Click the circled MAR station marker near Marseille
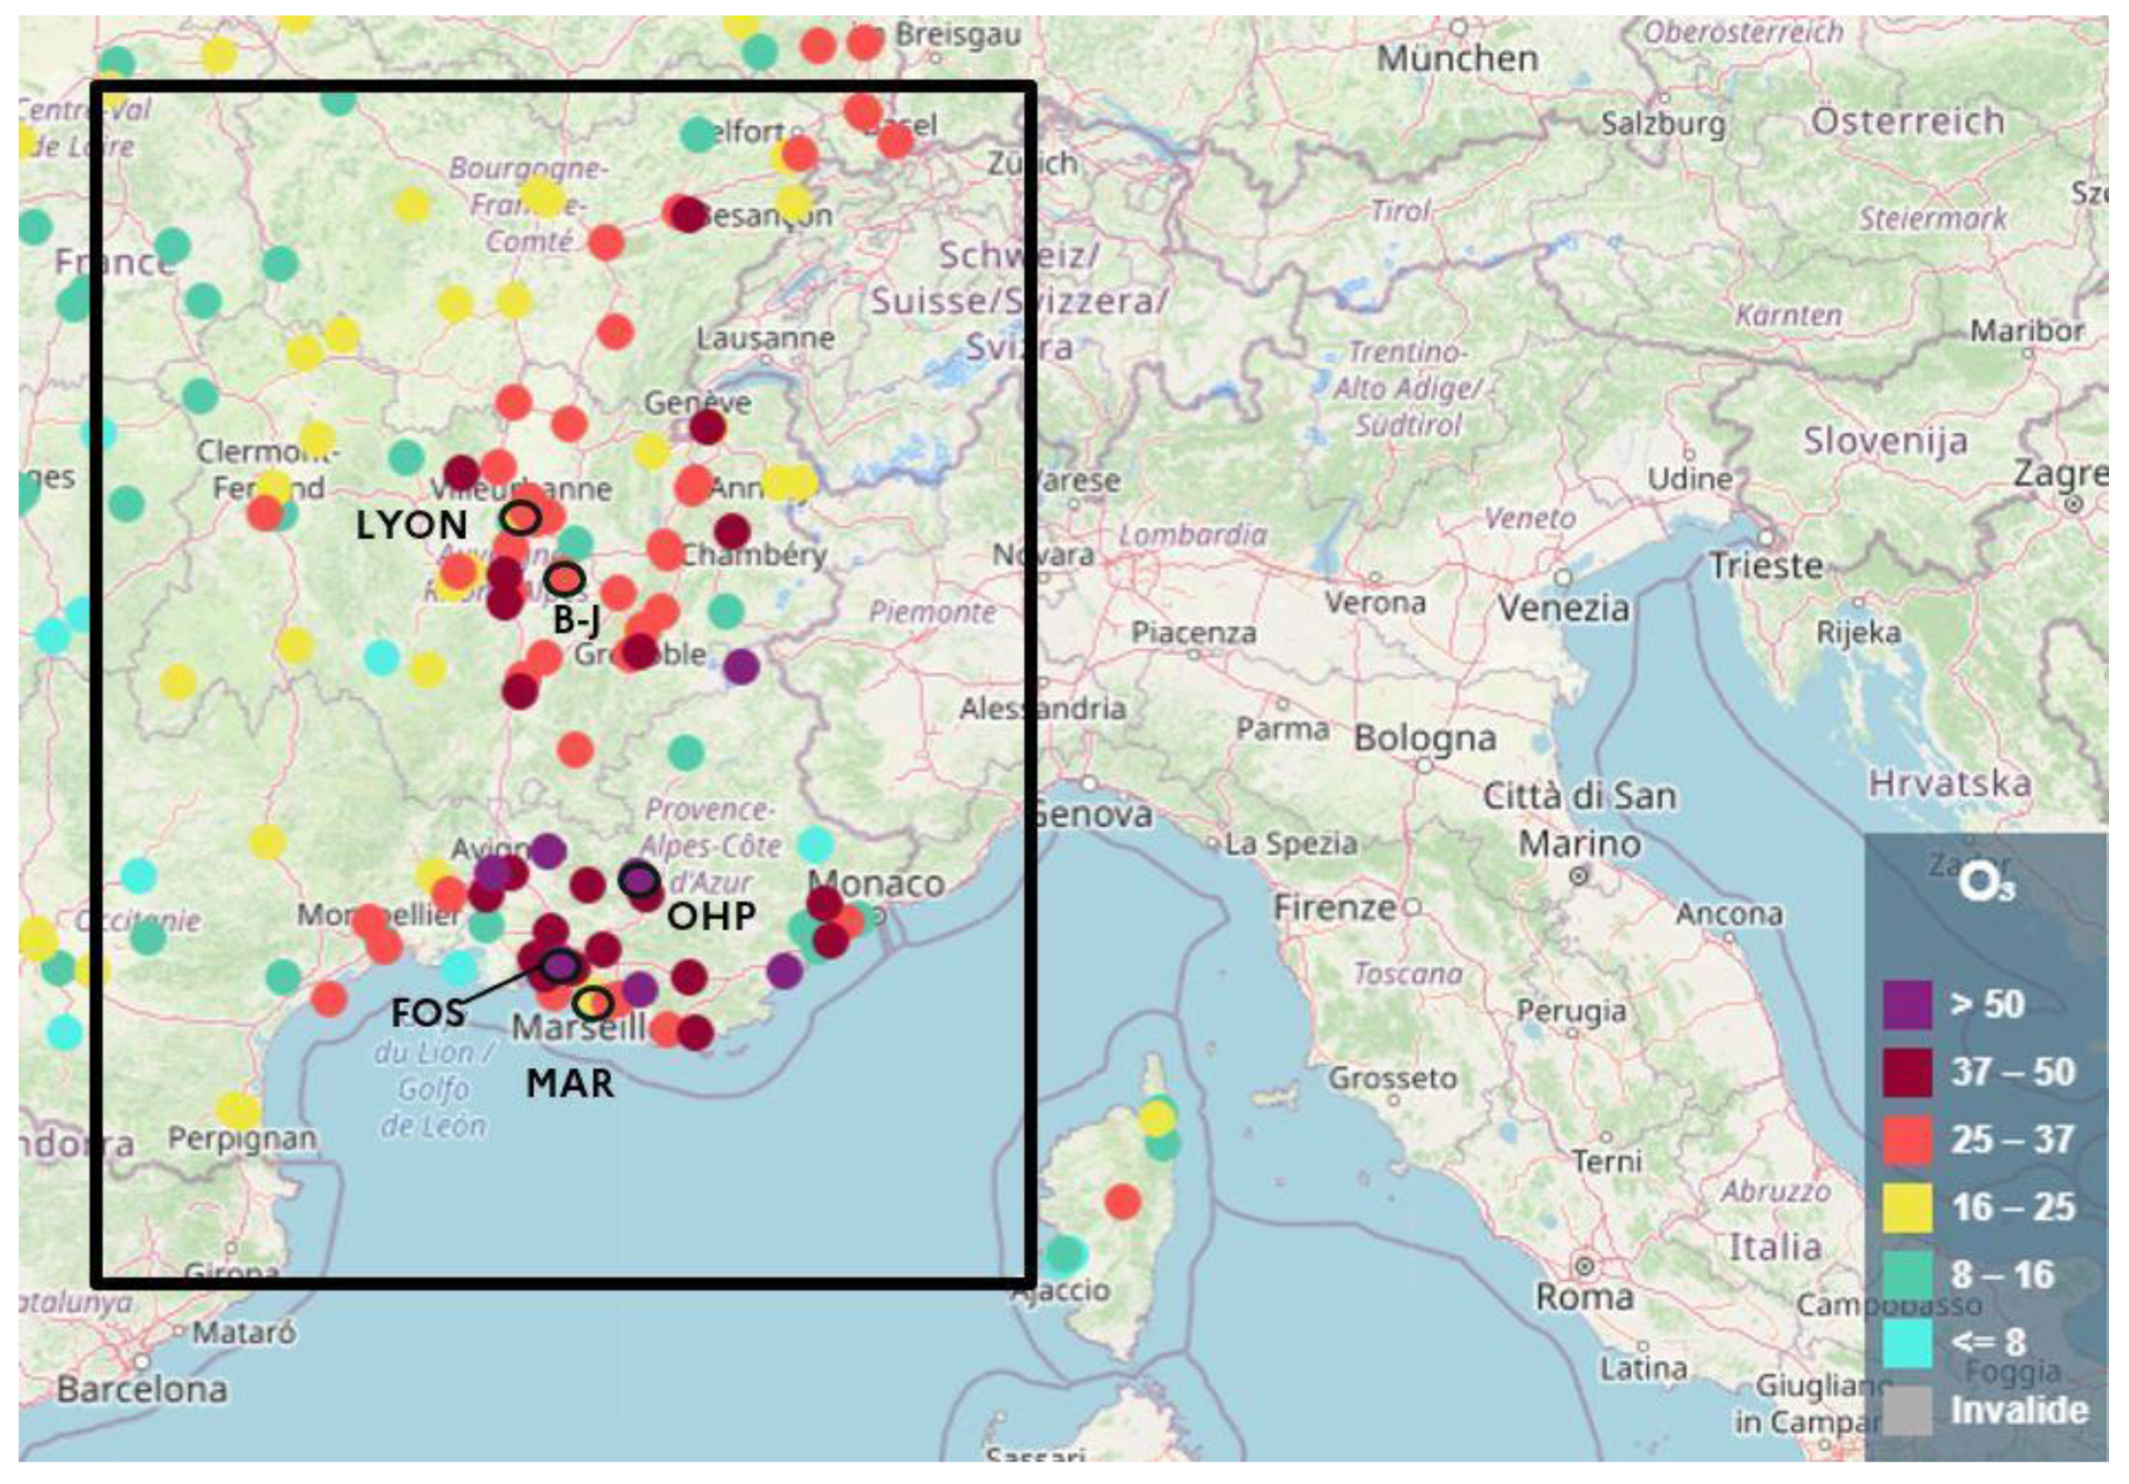Image resolution: width=2129 pixels, height=1484 pixels. [592, 1002]
